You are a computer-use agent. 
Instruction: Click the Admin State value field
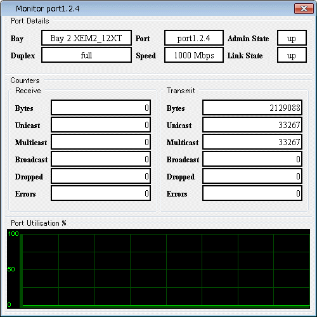pyautogui.click(x=292, y=38)
